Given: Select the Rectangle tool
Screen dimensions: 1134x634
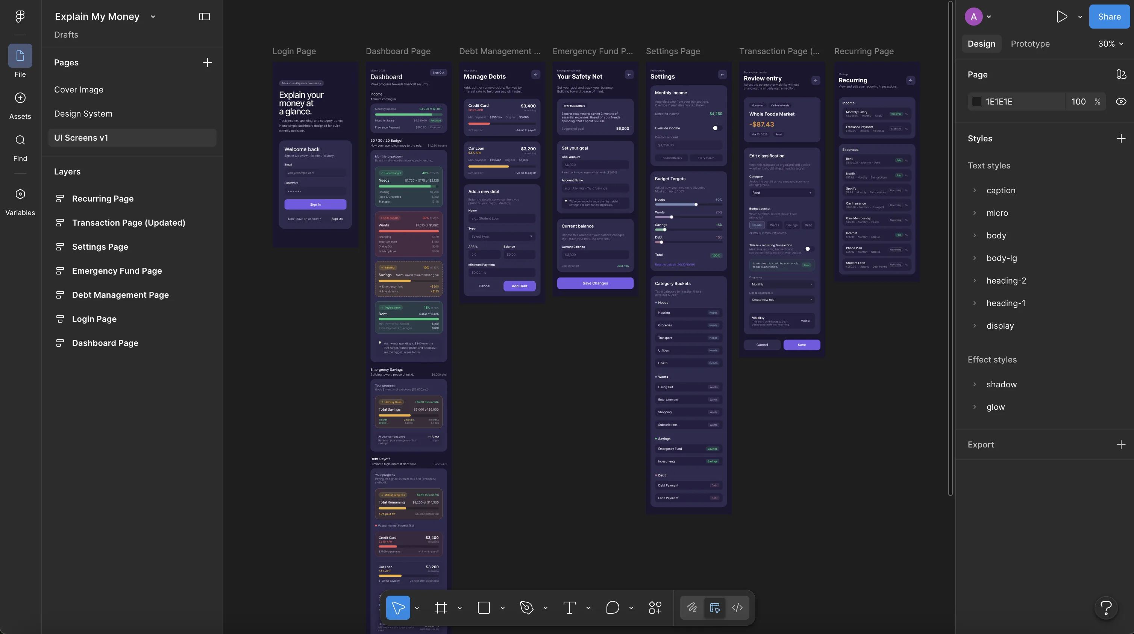Looking at the screenshot, I should pos(484,608).
